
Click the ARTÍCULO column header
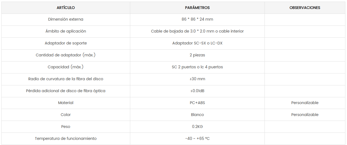click(x=66, y=8)
